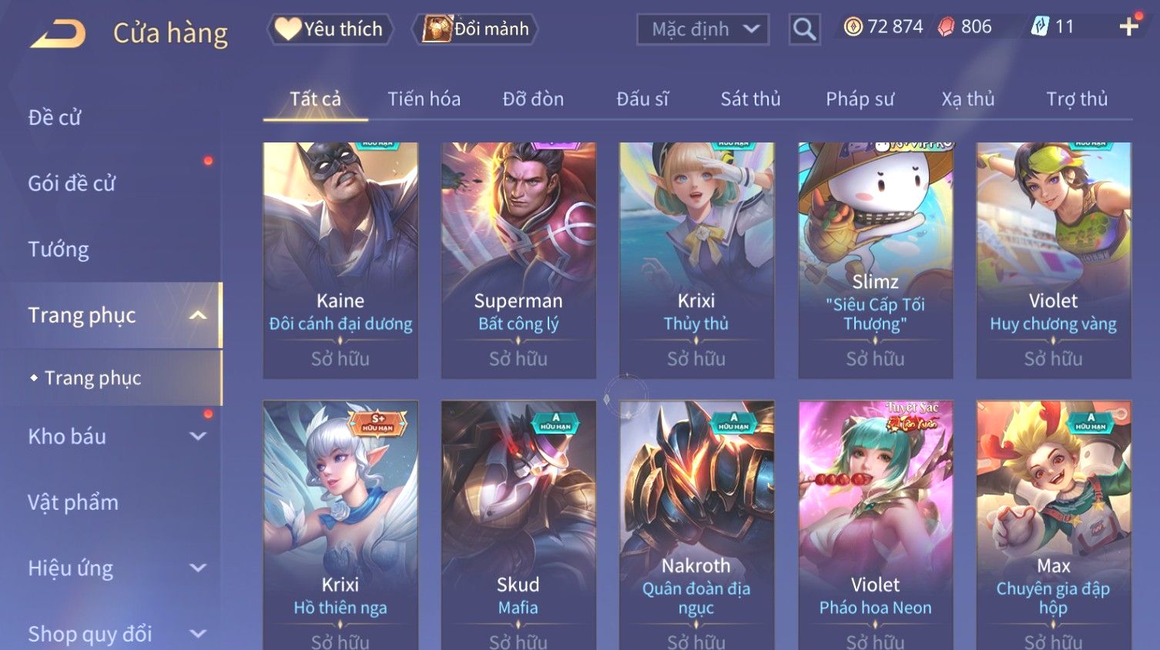Open the Tướng sidebar menu item

click(x=59, y=250)
